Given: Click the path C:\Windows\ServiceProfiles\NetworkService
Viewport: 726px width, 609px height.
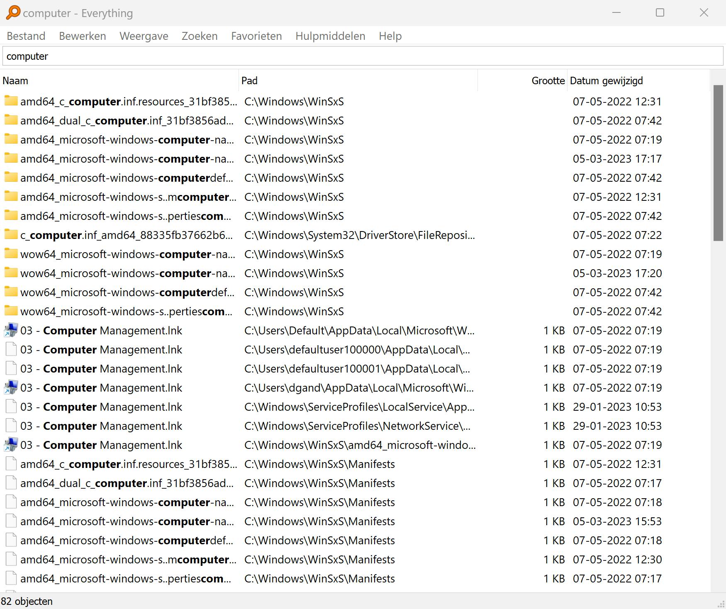Looking at the screenshot, I should point(357,426).
